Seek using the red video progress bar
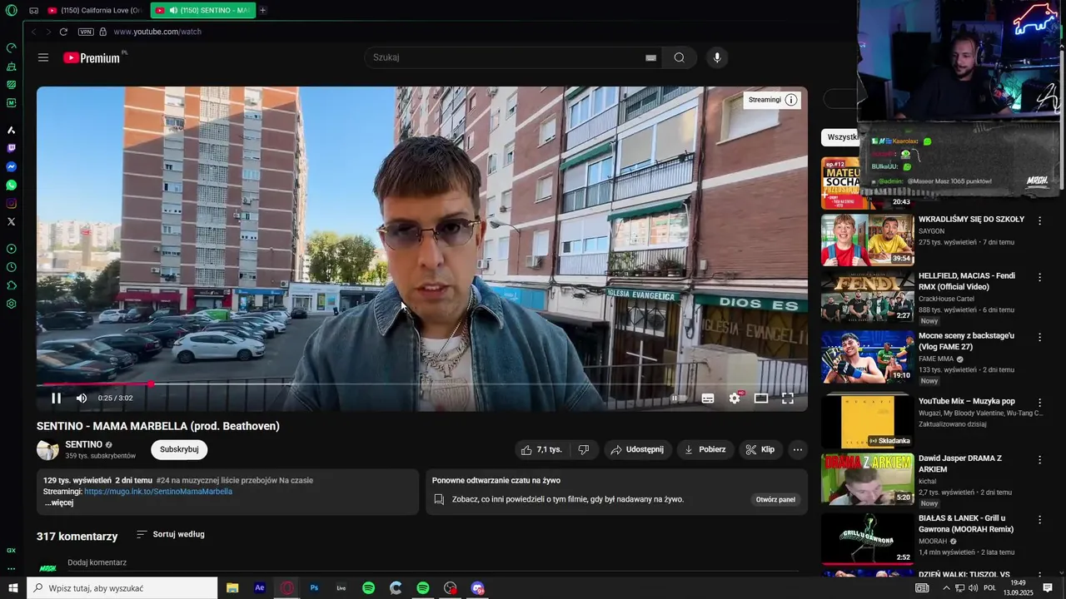Screen dimensions: 1066x599 pos(421,384)
